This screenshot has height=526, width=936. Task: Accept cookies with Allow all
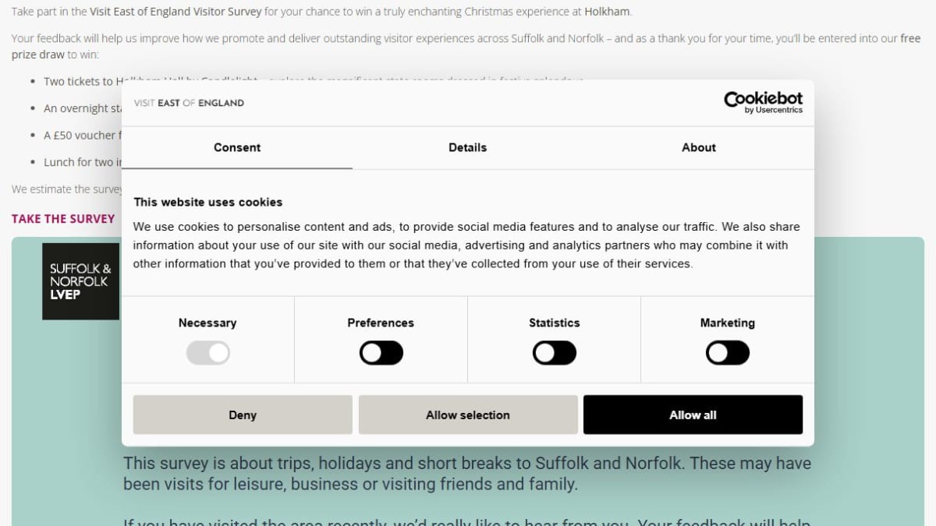(693, 415)
